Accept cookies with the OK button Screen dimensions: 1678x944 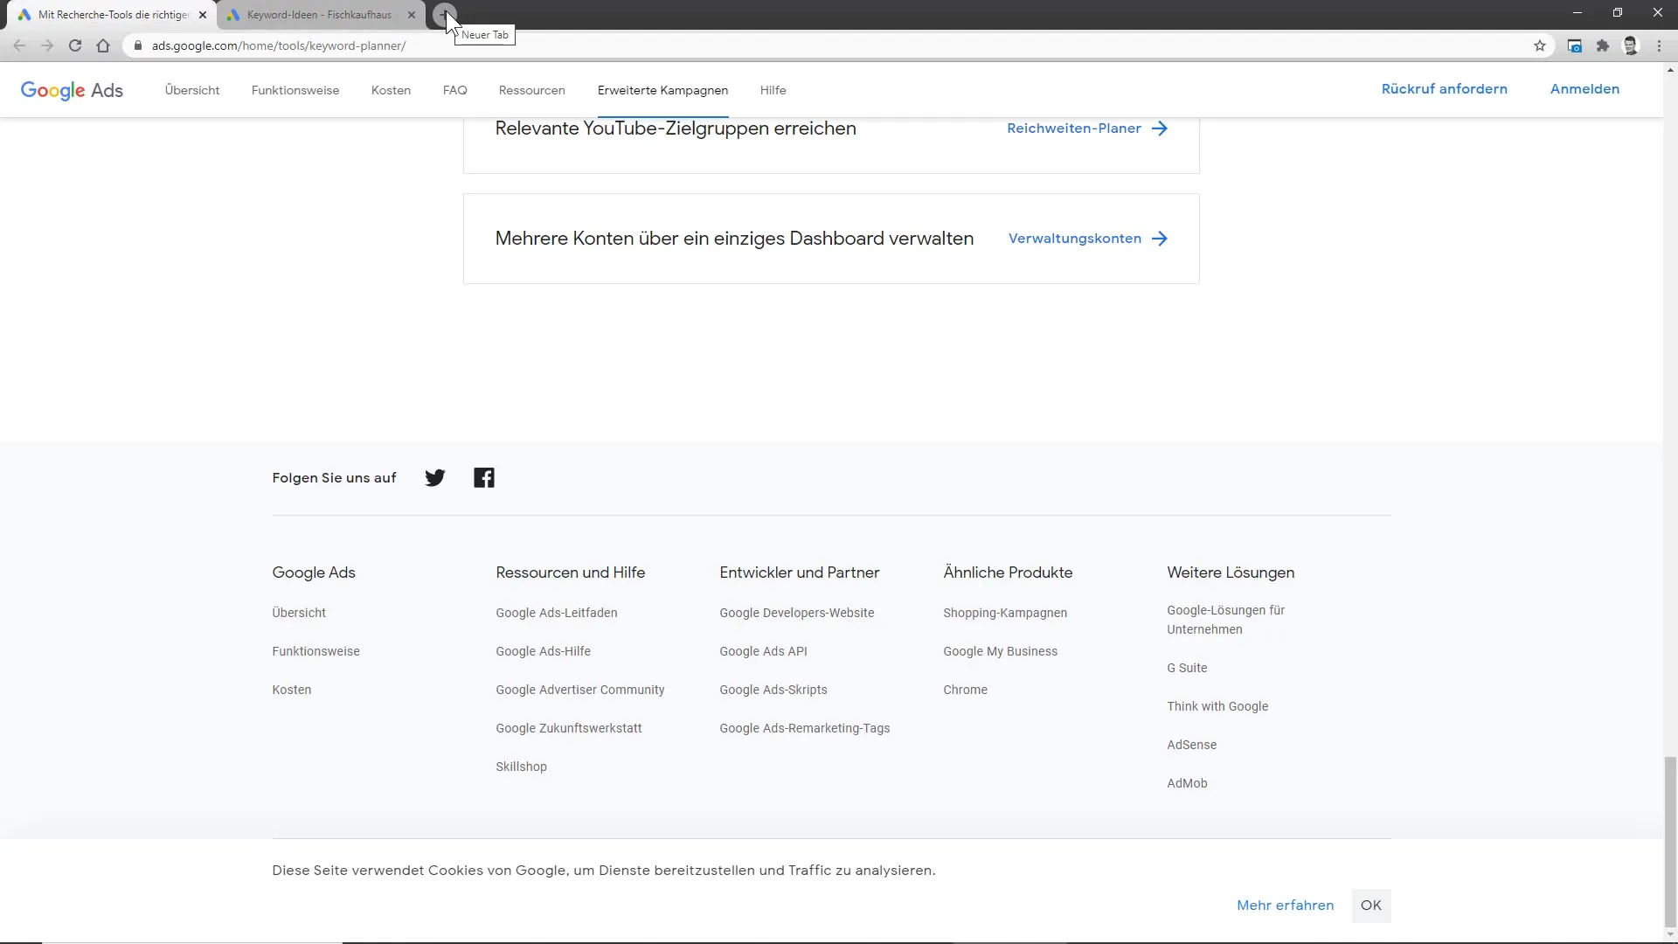click(1370, 906)
